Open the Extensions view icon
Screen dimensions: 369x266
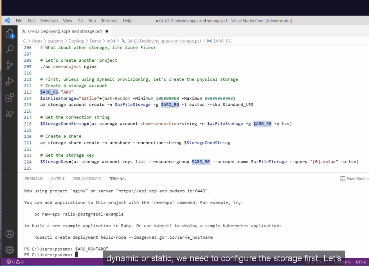pos(10,97)
